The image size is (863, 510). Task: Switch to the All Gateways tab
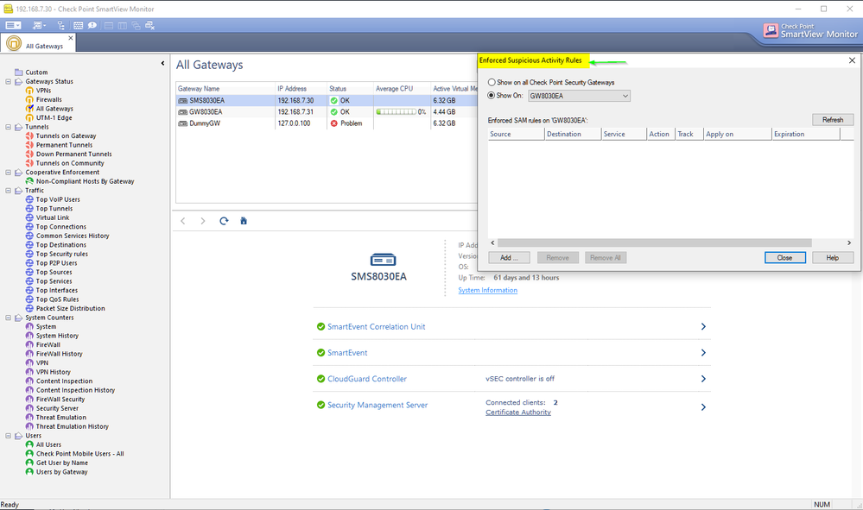click(37, 43)
